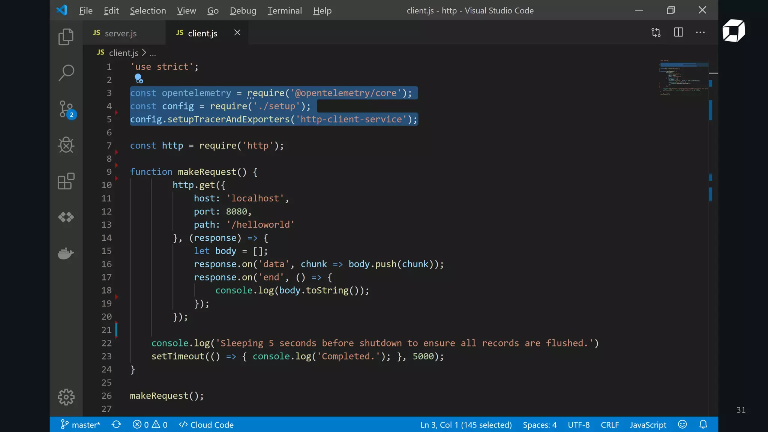Click Ln 3, Col 1 position indicator
This screenshot has width=768, height=432.
466,424
